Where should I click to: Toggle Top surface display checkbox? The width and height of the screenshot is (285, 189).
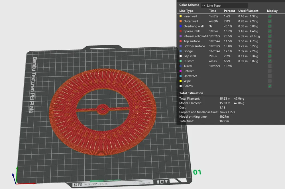[x=270, y=41]
